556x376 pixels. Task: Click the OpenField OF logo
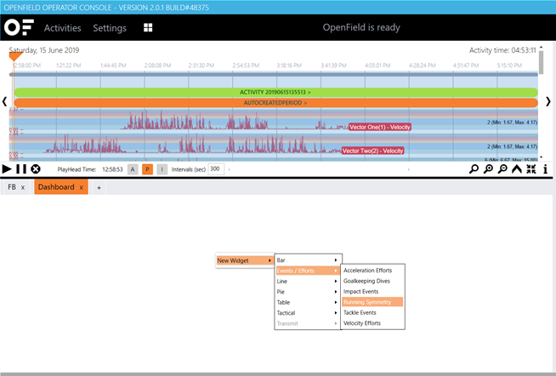coord(19,28)
